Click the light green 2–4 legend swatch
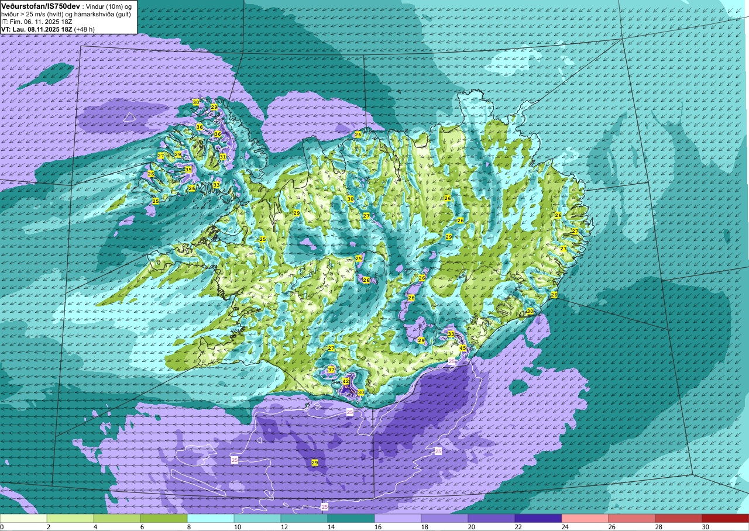The height and width of the screenshot is (531, 749). point(70,518)
